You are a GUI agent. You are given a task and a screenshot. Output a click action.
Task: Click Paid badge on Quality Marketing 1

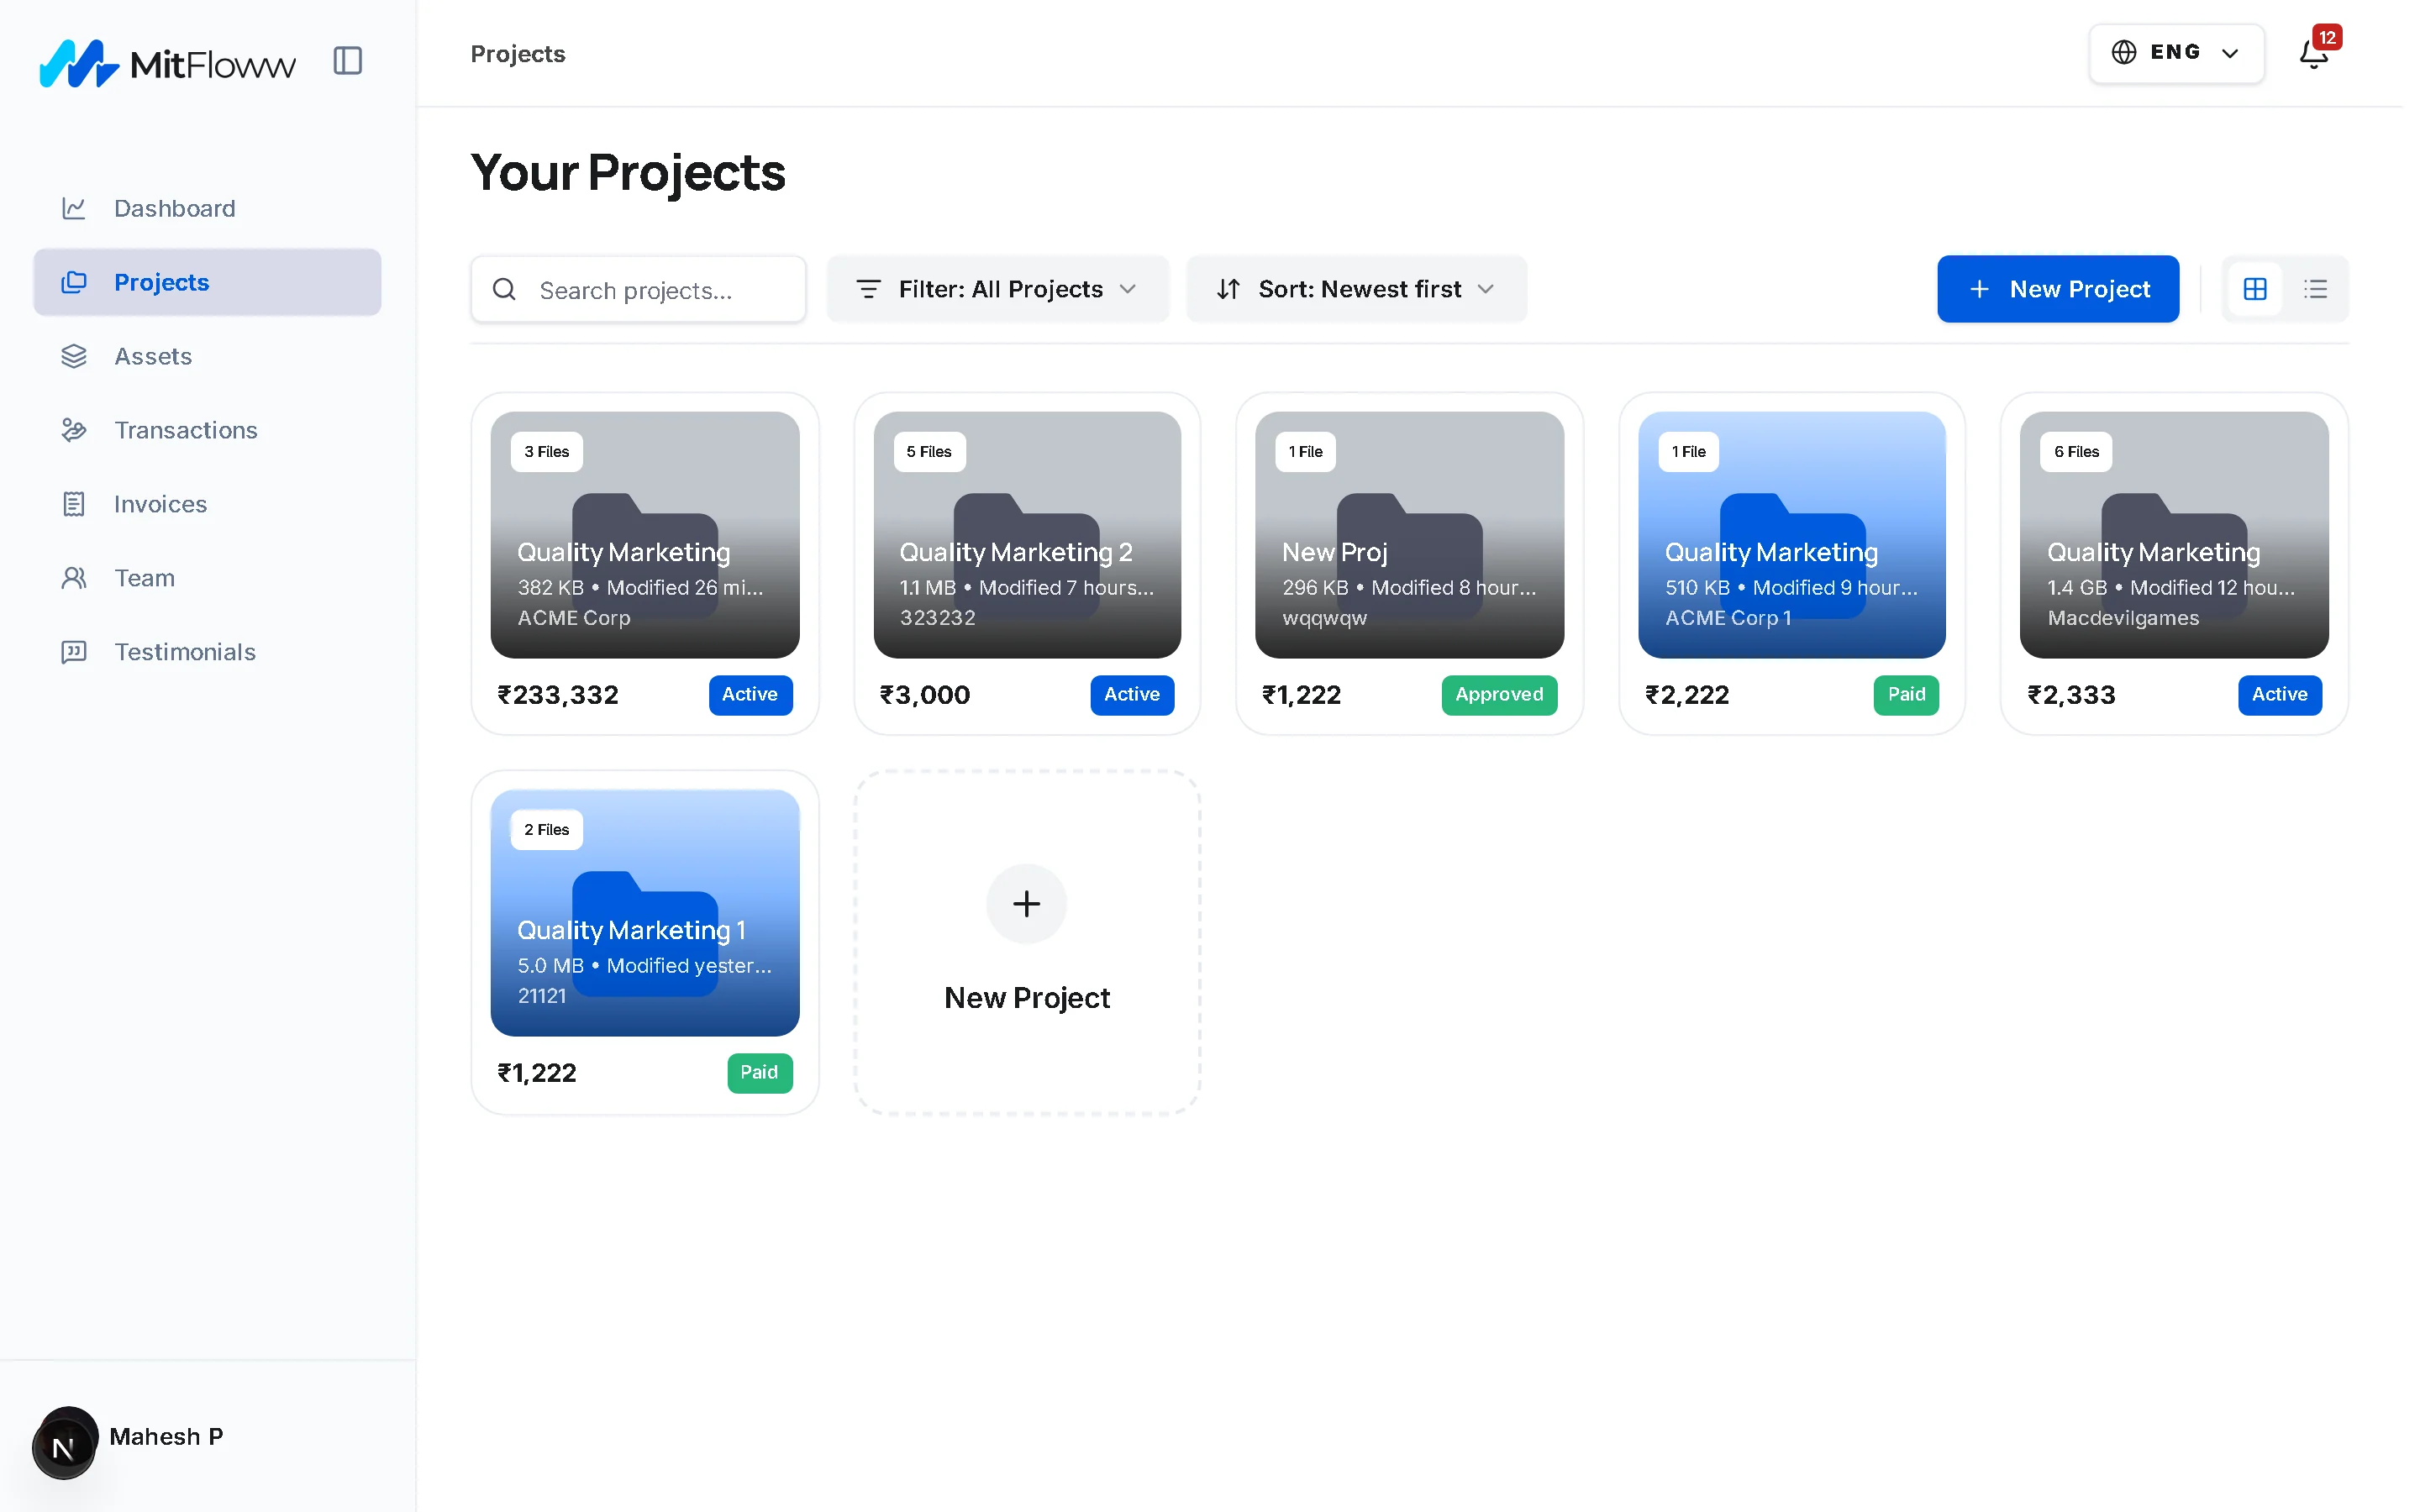coord(759,1072)
